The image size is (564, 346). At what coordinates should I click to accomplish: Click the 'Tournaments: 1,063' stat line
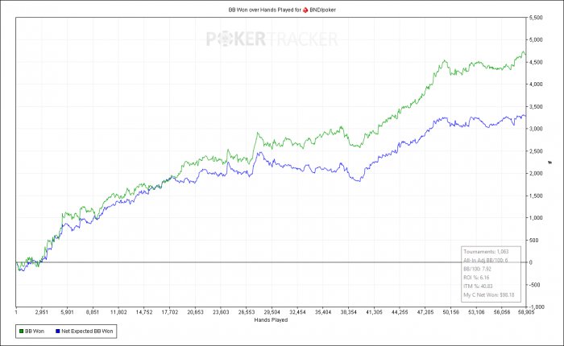pos(486,252)
